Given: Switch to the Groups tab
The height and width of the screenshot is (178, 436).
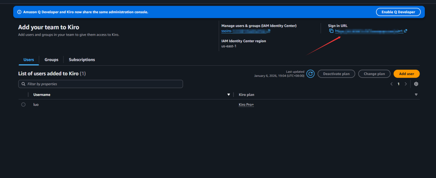Looking at the screenshot, I should click(51, 60).
